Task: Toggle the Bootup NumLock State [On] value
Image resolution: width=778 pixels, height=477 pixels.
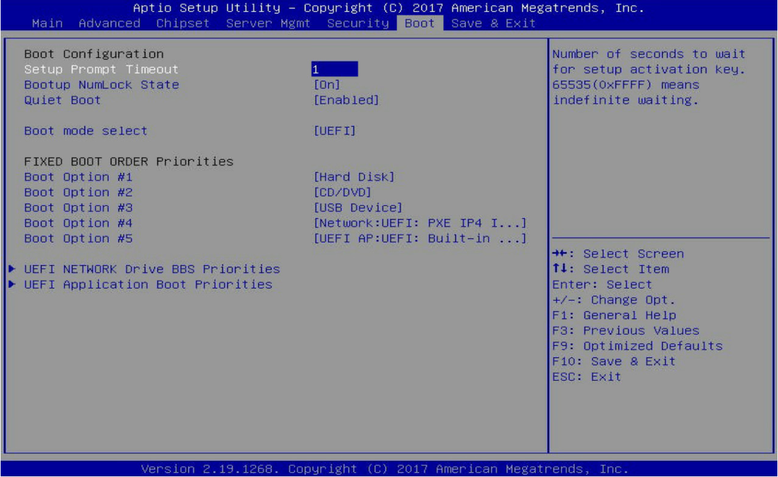Action: (x=327, y=85)
